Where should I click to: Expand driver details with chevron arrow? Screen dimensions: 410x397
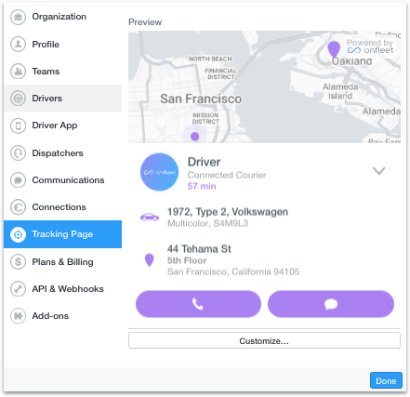(x=378, y=171)
